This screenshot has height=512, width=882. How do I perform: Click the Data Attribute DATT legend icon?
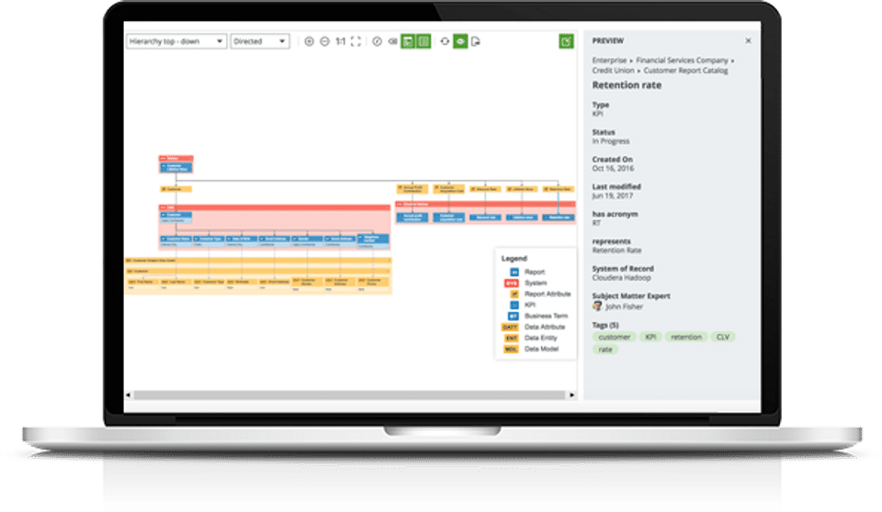coord(510,327)
